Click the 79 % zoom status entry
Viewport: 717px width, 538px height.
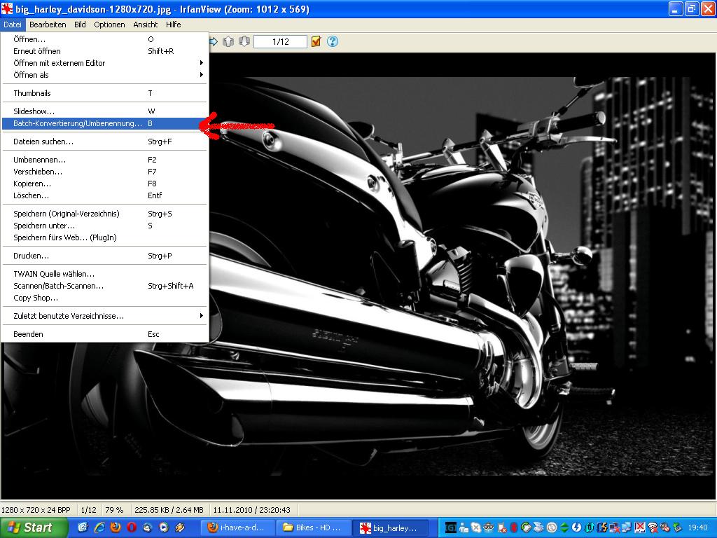pos(114,510)
